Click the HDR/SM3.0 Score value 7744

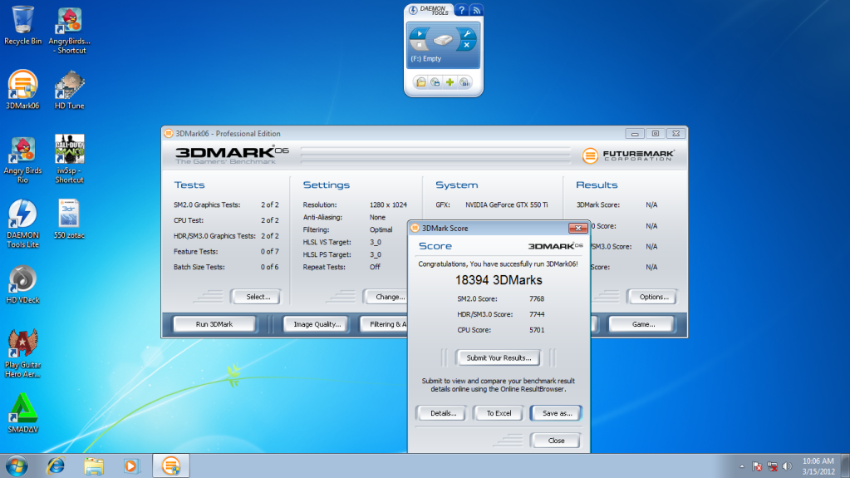pos(536,314)
